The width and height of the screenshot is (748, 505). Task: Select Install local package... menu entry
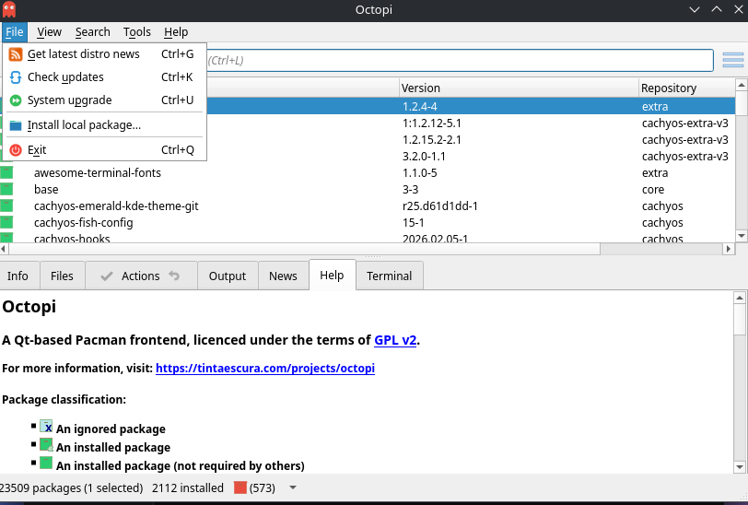104,125
